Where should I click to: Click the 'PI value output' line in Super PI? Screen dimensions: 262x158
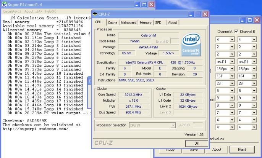pos(49,113)
